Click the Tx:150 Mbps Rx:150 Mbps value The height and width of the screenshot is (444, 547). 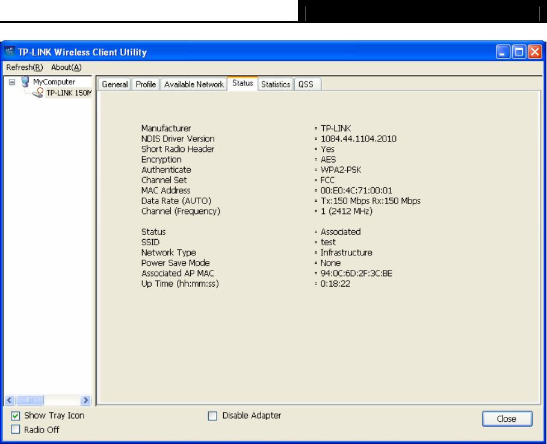371,201
